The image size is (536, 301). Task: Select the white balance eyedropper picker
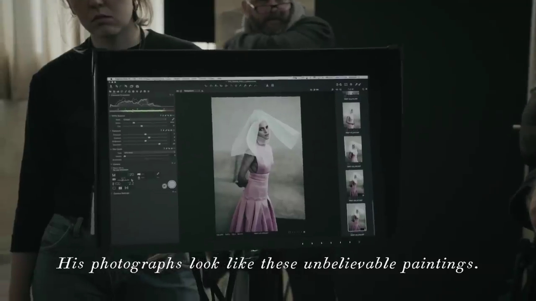[x=173, y=120]
